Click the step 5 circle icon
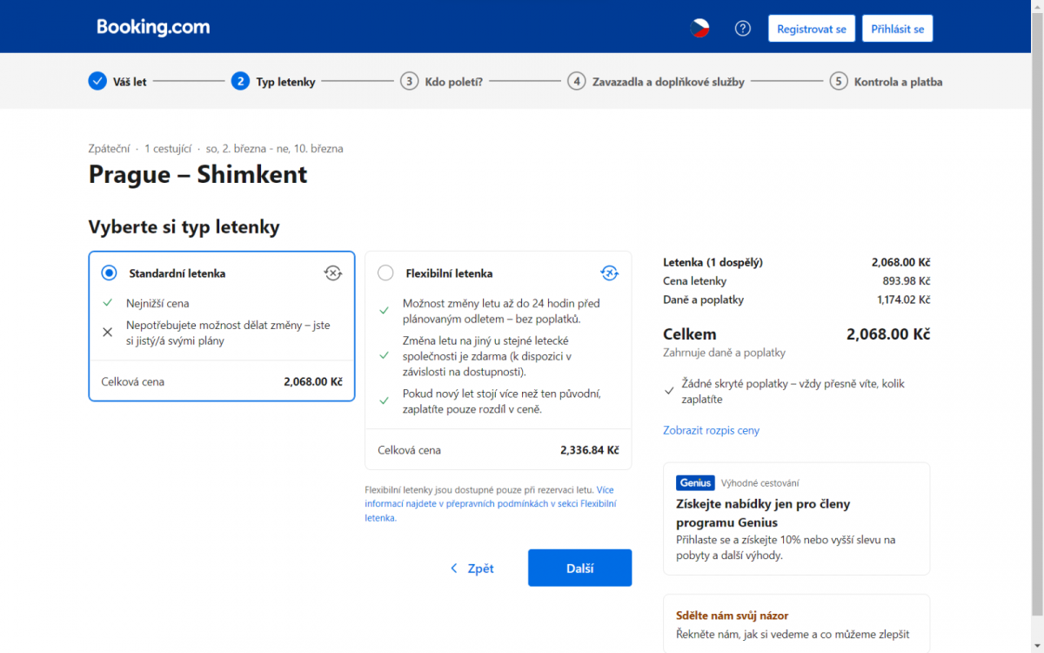This screenshot has height=653, width=1044. (x=838, y=82)
